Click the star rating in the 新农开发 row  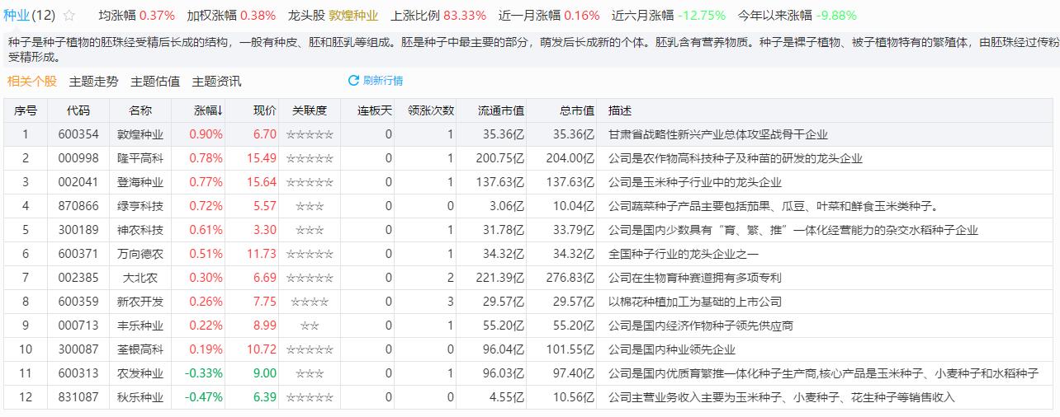point(310,302)
